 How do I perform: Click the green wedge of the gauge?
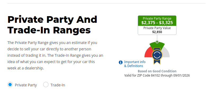point(157,45)
